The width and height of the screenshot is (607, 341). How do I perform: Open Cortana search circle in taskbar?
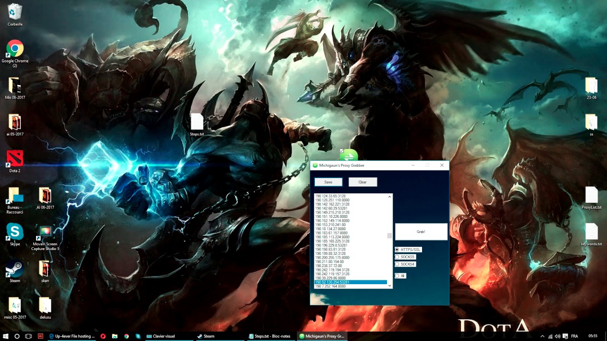click(17, 336)
